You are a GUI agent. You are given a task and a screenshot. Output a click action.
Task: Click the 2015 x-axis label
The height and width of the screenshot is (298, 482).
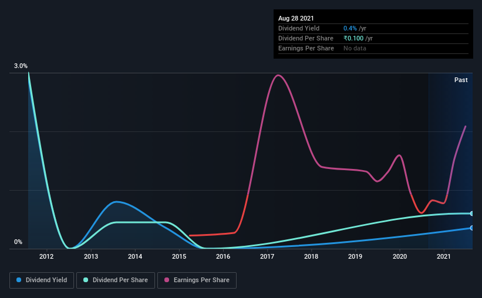[x=179, y=256]
